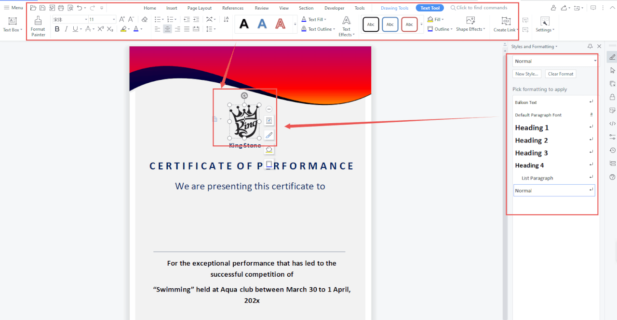Open the help icon in right sidebar

(612, 177)
